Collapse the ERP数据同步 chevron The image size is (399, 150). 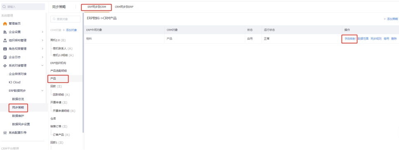(x=43, y=90)
